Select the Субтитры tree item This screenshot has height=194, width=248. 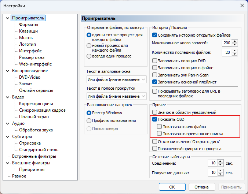coord(22,137)
